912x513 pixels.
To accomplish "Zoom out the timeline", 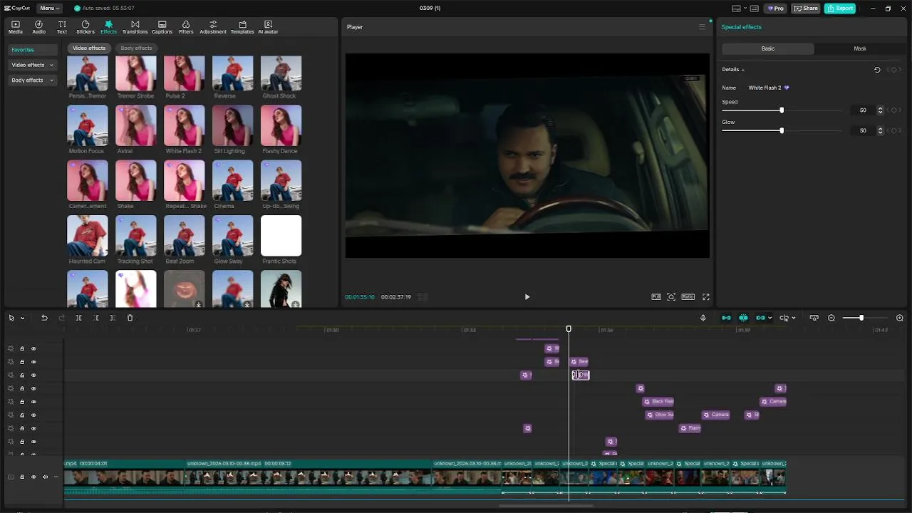I will click(831, 318).
